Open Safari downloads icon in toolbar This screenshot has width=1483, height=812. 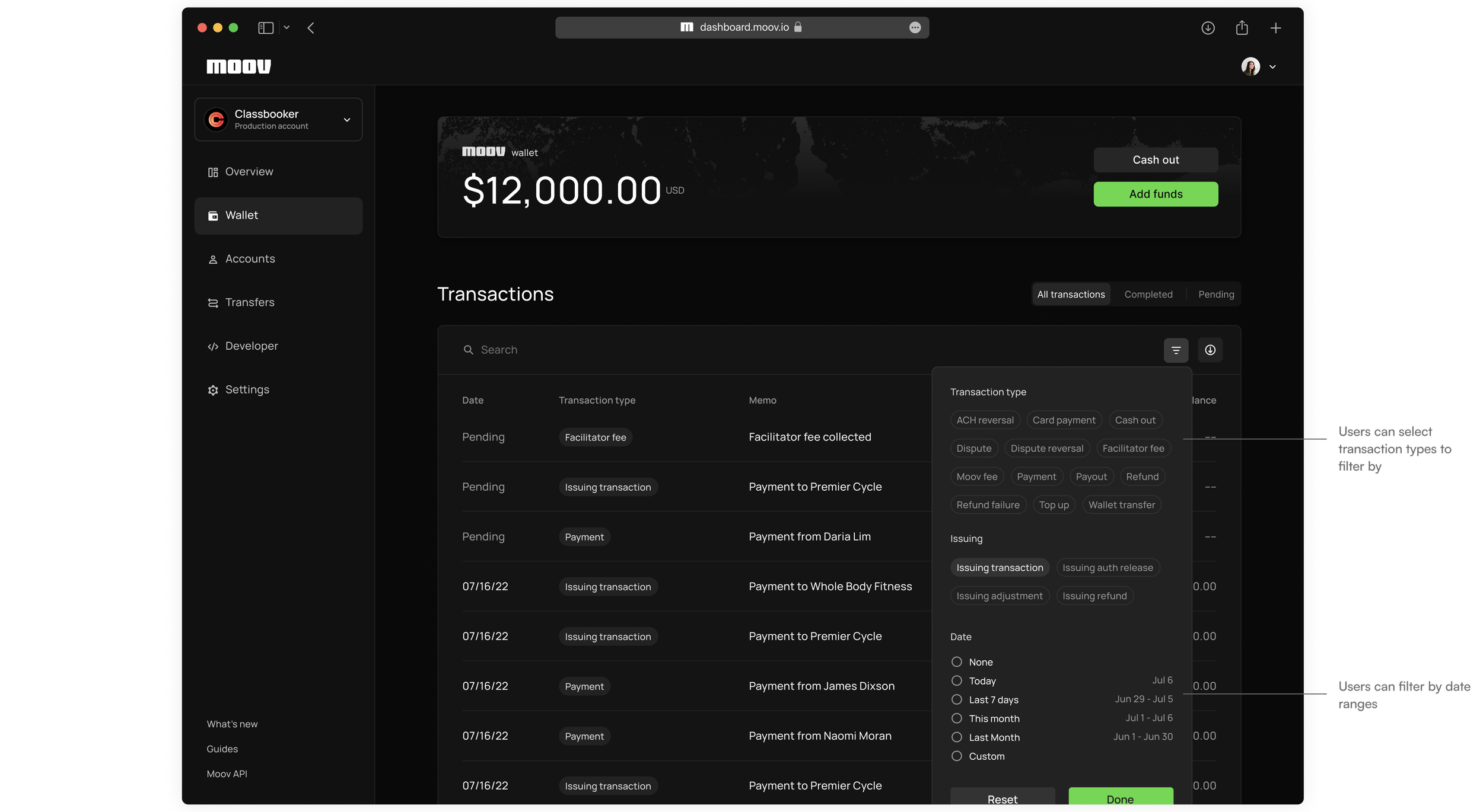pyautogui.click(x=1208, y=28)
